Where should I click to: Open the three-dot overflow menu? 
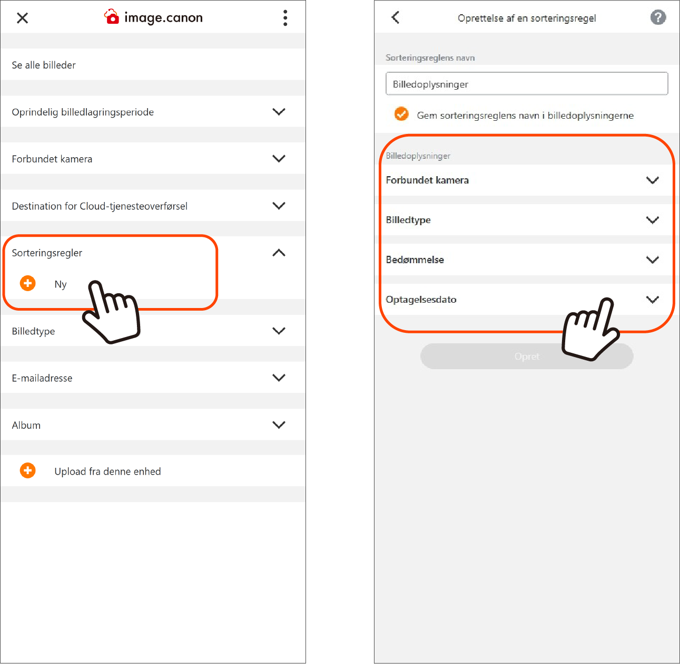pyautogui.click(x=285, y=18)
